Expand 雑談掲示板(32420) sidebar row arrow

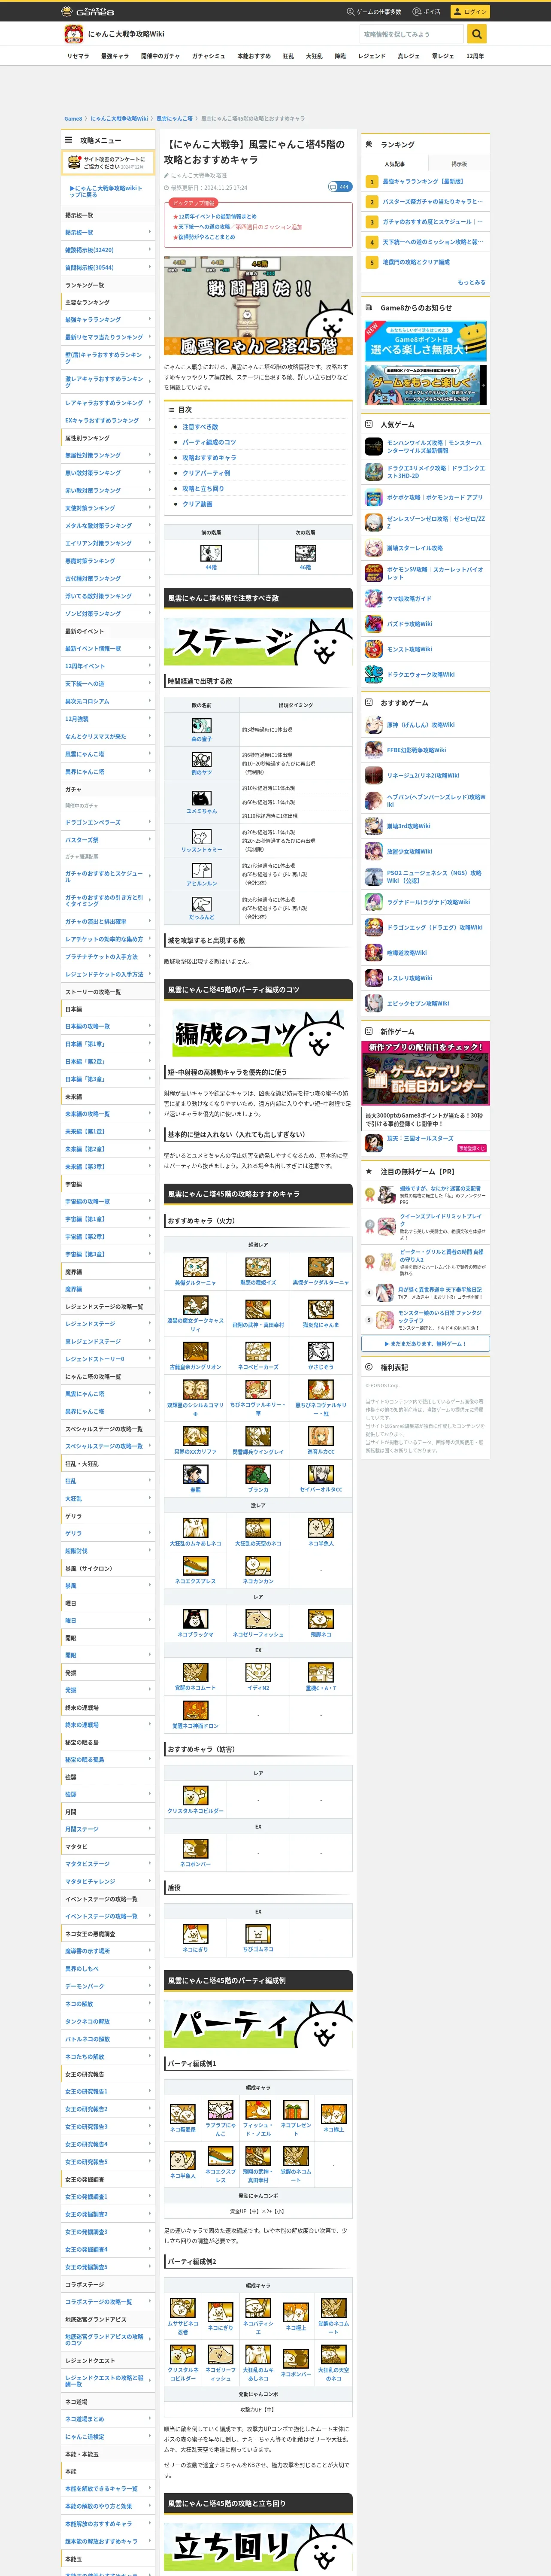point(150,250)
